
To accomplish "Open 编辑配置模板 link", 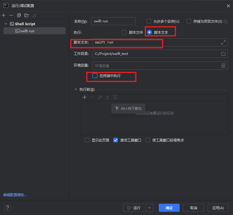I will (15, 195).
